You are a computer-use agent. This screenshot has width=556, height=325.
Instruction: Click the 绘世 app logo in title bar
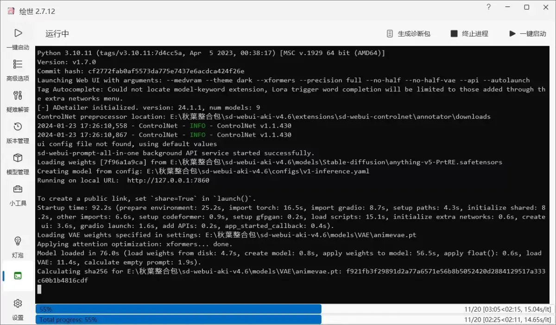11,11
